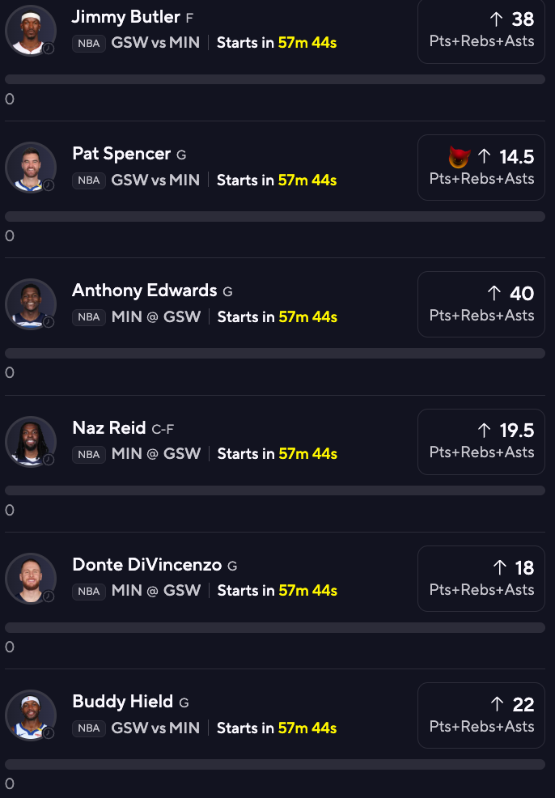Image resolution: width=555 pixels, height=798 pixels.
Task: Click the clock badge on Buddy Hield's avatar
Action: pos(49,733)
